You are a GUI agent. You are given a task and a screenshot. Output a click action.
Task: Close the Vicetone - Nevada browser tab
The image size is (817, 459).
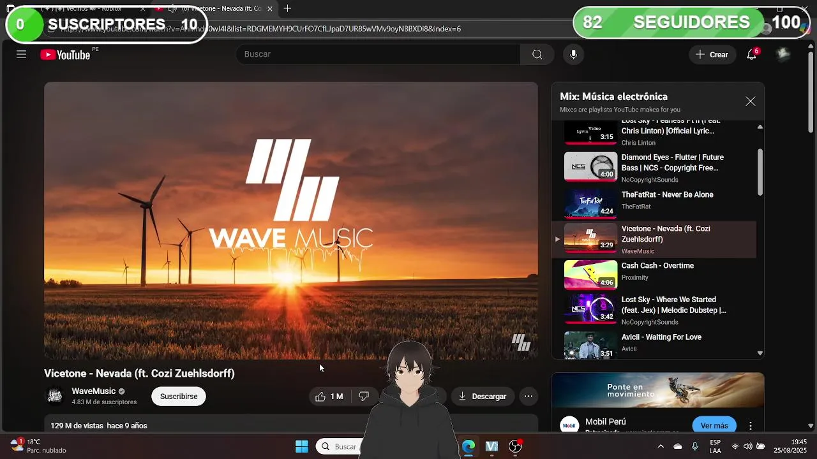(270, 9)
